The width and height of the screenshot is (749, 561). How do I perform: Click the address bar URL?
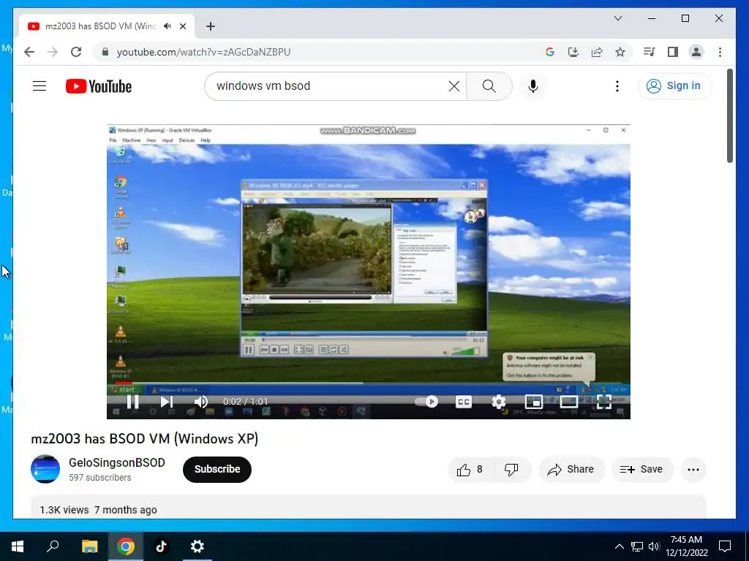pos(204,52)
